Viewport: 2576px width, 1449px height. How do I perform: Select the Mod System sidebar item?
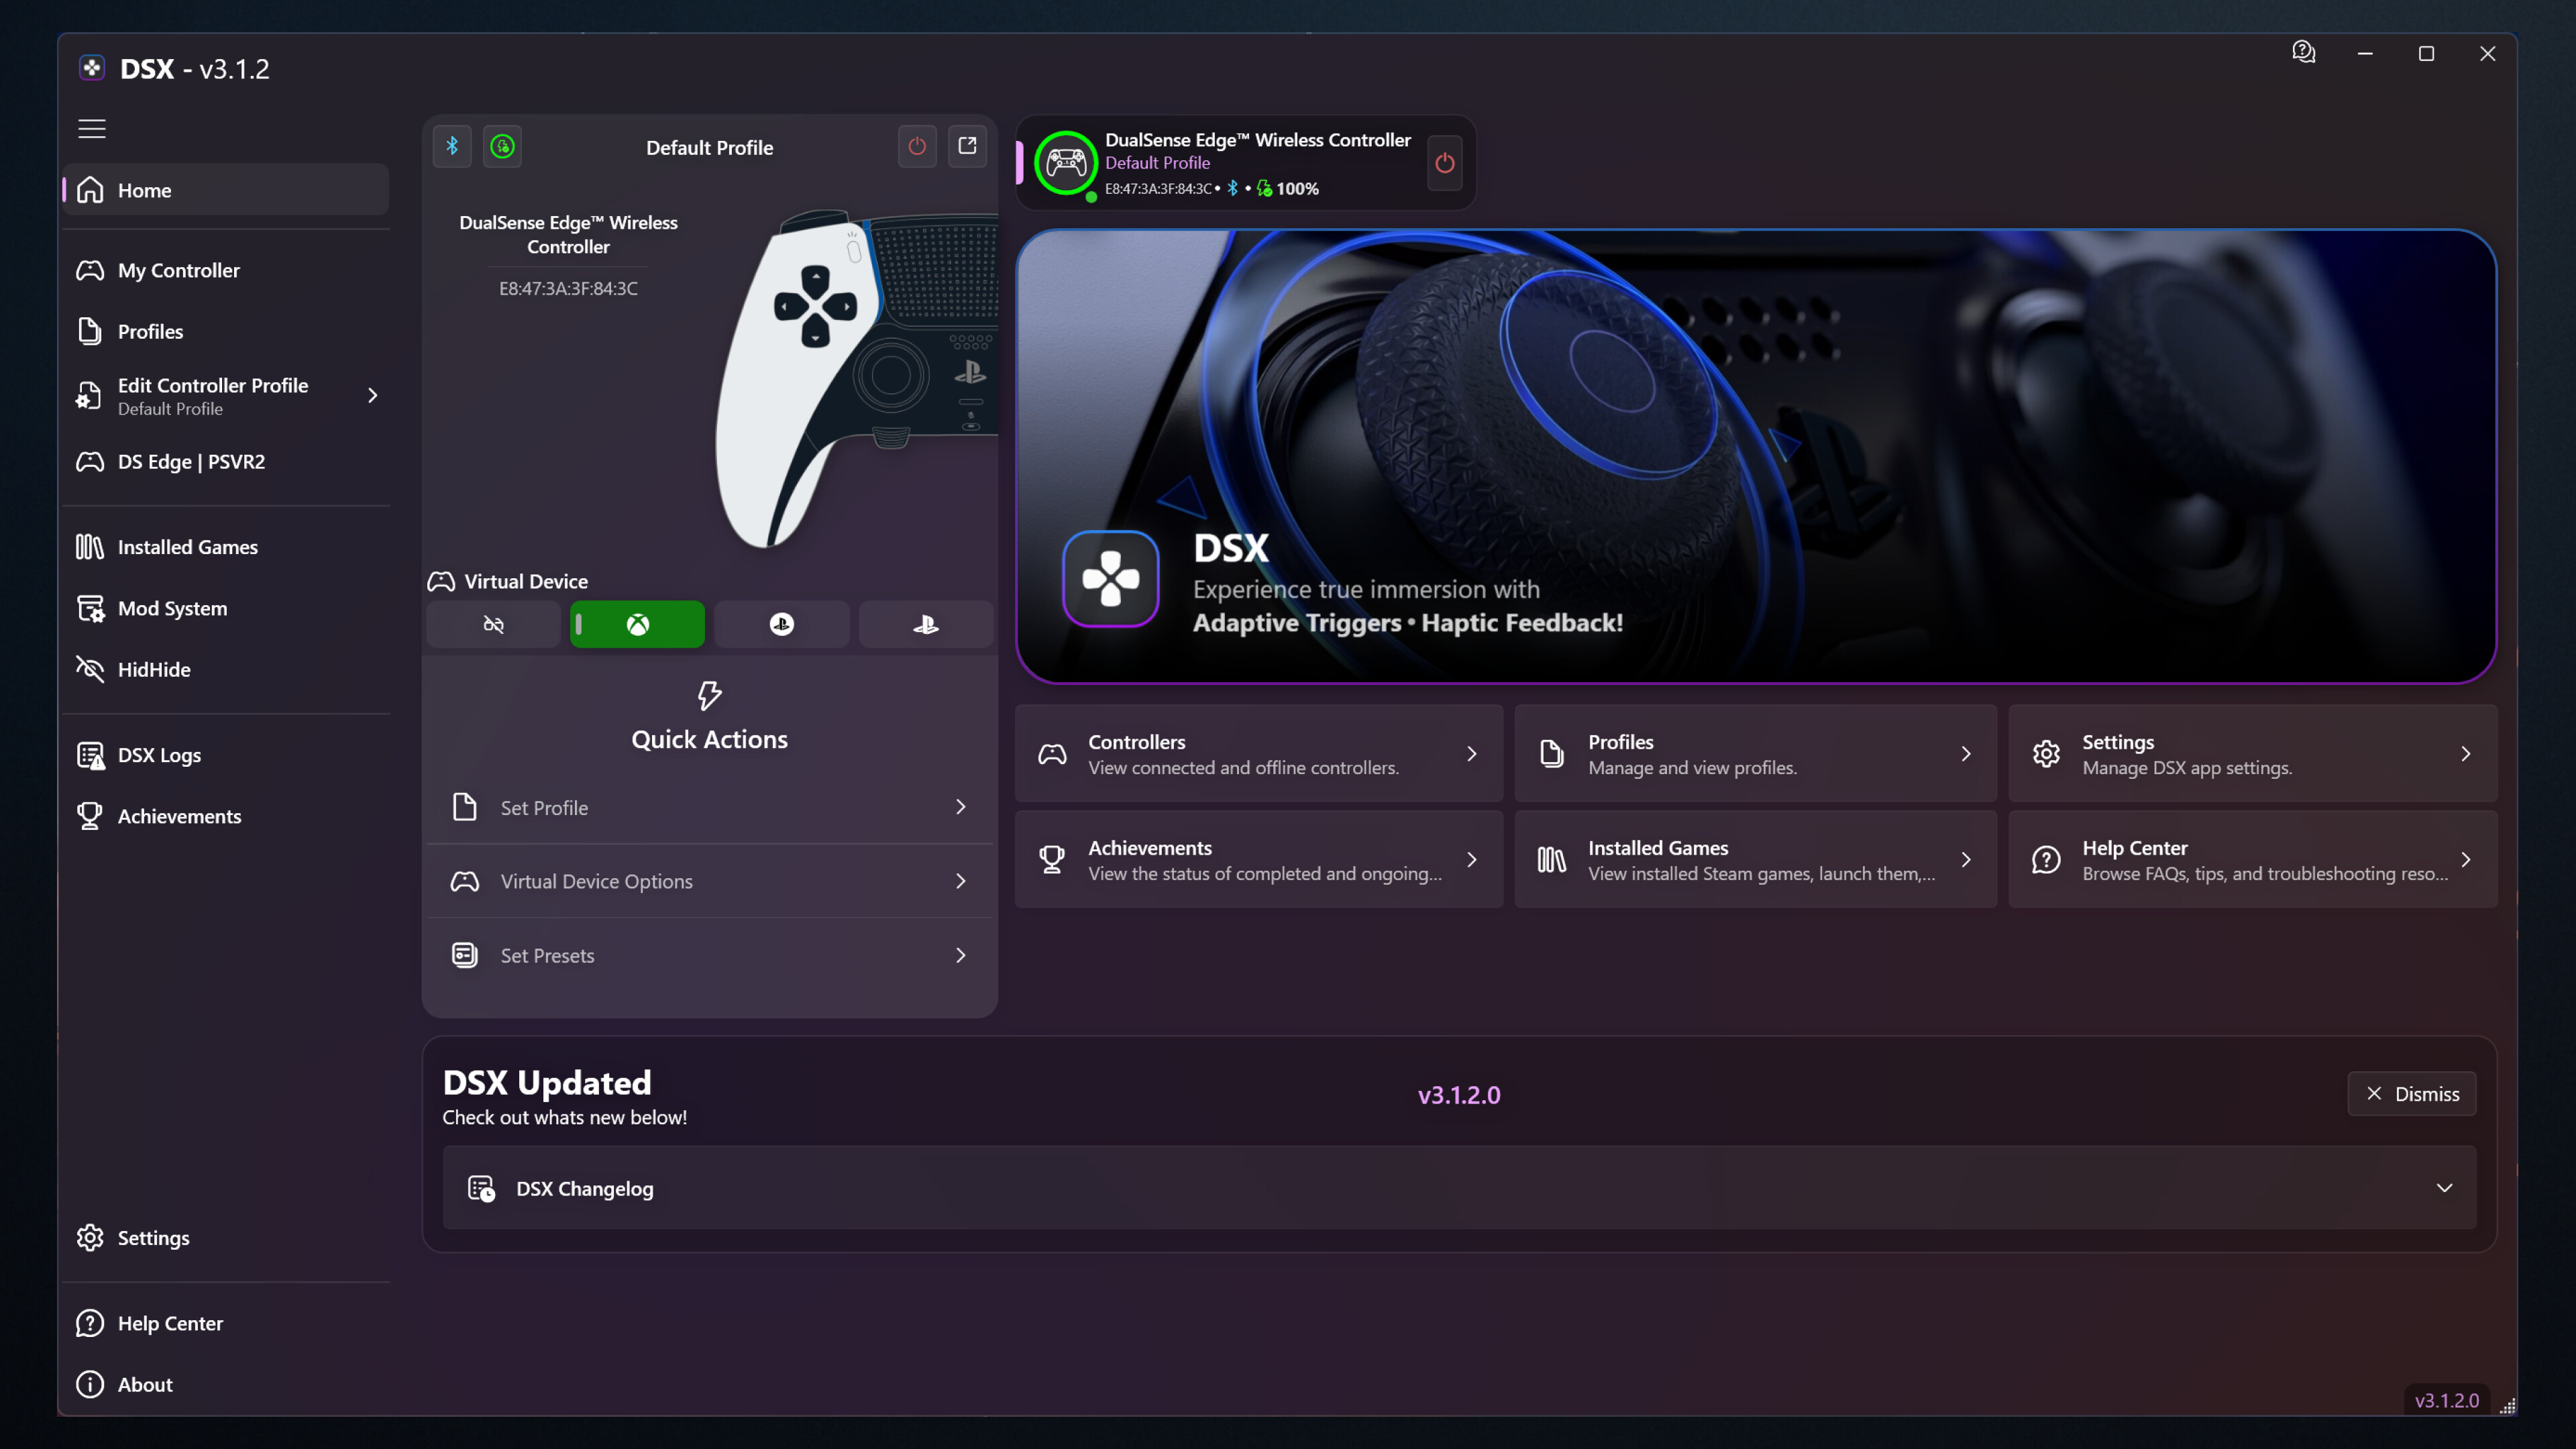(172, 608)
